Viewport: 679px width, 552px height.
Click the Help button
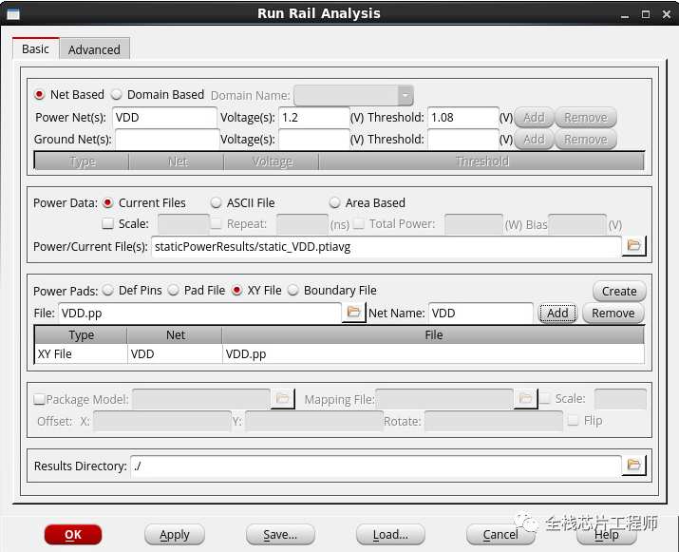click(x=606, y=535)
